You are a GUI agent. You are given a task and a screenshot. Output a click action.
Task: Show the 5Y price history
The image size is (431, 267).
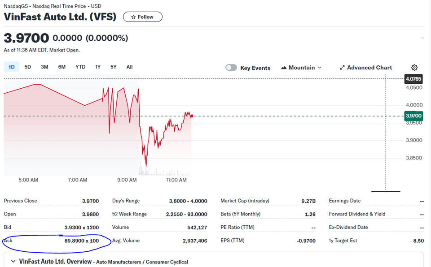114,67
